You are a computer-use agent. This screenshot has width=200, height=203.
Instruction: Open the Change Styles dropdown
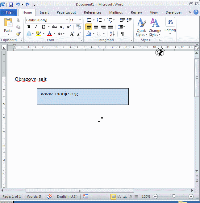155,28
